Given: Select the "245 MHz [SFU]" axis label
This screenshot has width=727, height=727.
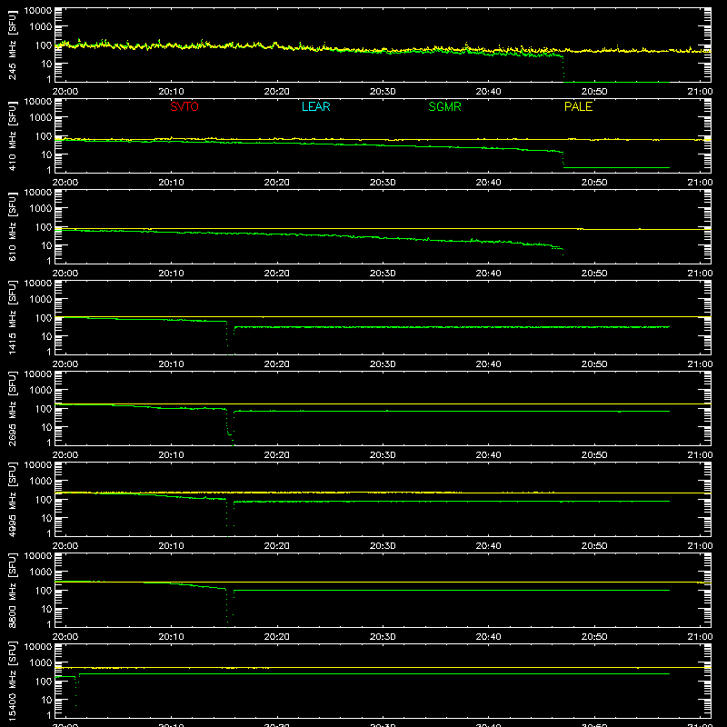Looking at the screenshot, I should pyautogui.click(x=12, y=45).
